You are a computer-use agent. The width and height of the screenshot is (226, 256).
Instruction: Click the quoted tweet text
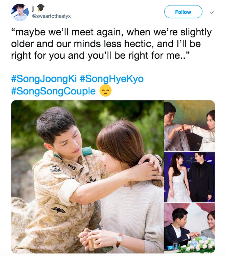pyautogui.click(x=111, y=44)
